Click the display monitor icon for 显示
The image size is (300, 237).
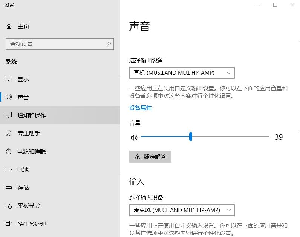point(9,79)
